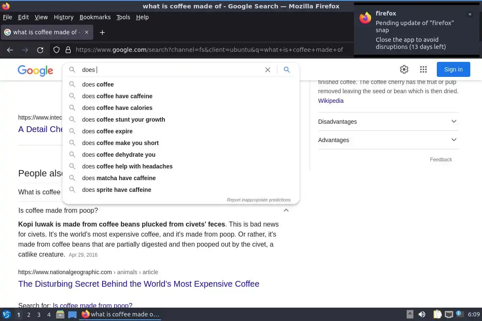Click the Feedback link
The height and width of the screenshot is (321, 482).
click(x=441, y=159)
